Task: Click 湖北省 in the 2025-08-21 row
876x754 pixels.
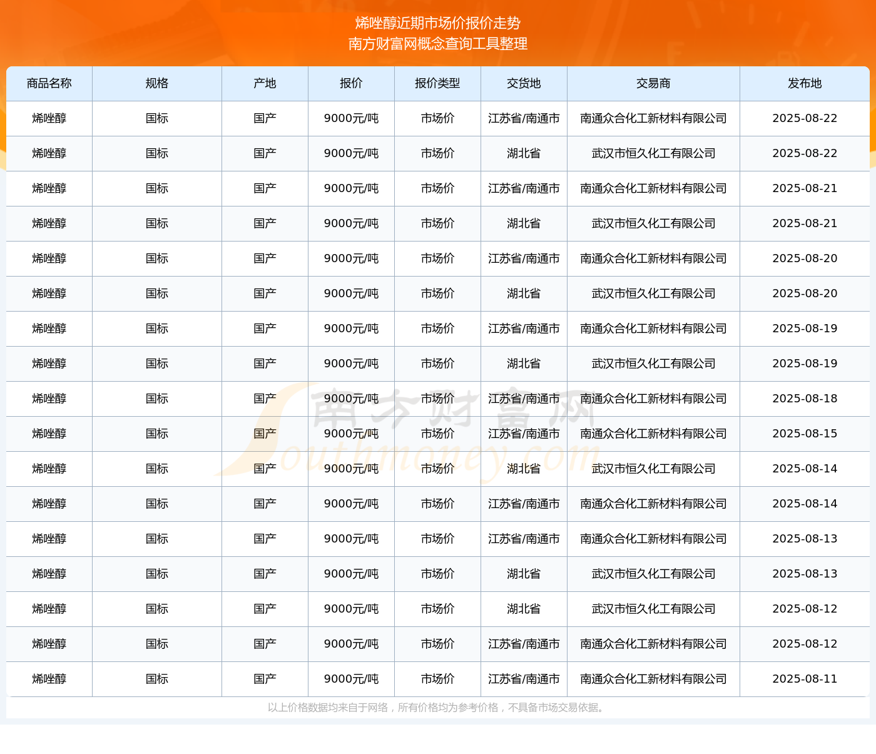Action: [x=524, y=223]
